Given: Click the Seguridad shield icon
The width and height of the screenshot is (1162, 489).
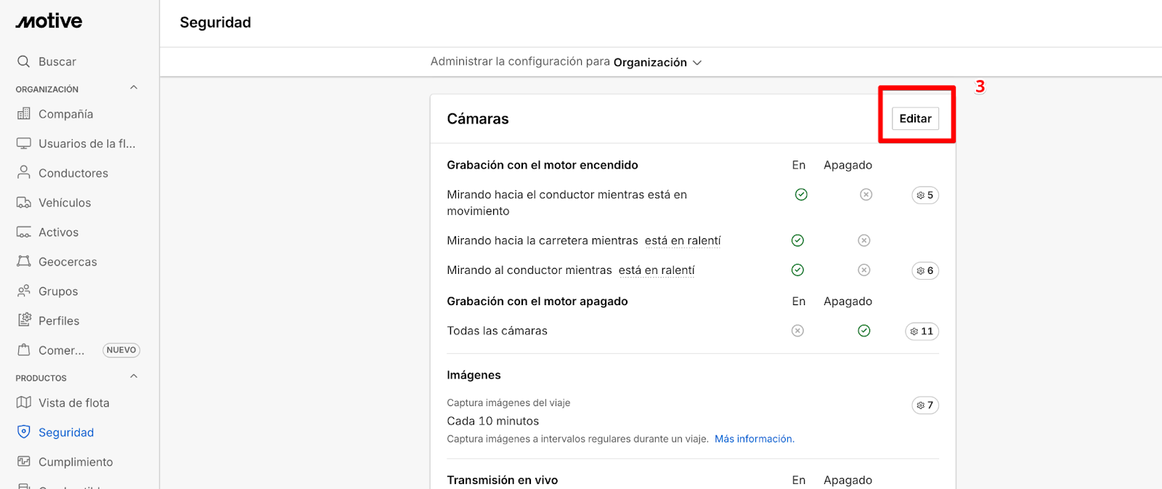Looking at the screenshot, I should pos(24,432).
